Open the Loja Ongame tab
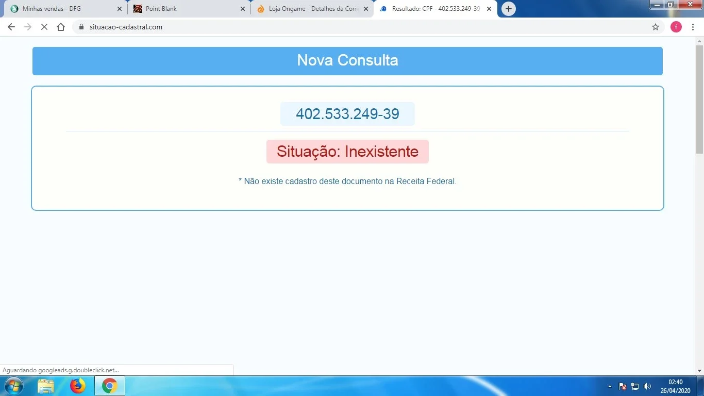This screenshot has width=704, height=396. [x=312, y=9]
